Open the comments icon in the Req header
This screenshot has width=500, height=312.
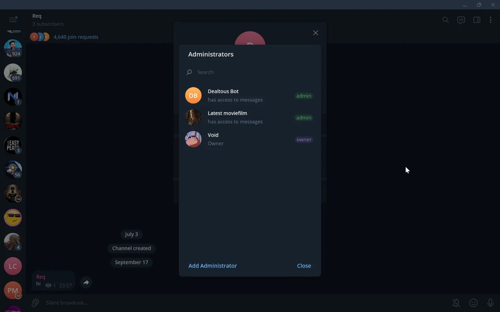click(x=461, y=20)
